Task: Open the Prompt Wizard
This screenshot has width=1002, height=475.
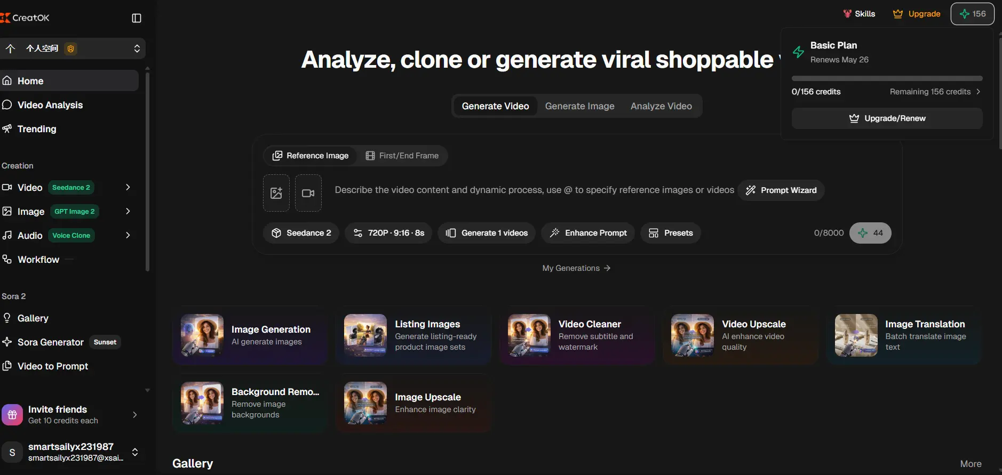Action: (x=782, y=190)
